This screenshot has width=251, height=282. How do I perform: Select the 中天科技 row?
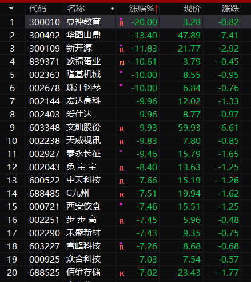(125, 181)
